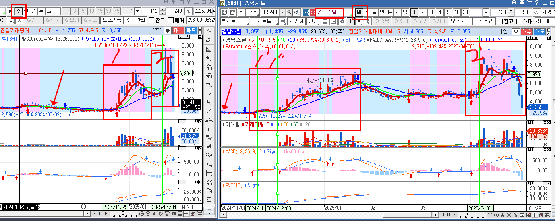Enable the 매매 checkbox in 종합차트 window

pos(519,21)
